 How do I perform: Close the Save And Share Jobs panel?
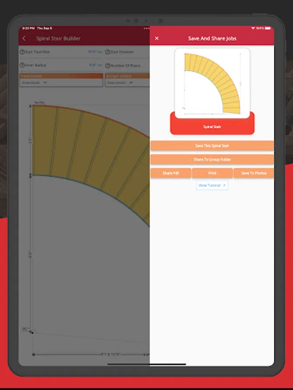pos(157,38)
